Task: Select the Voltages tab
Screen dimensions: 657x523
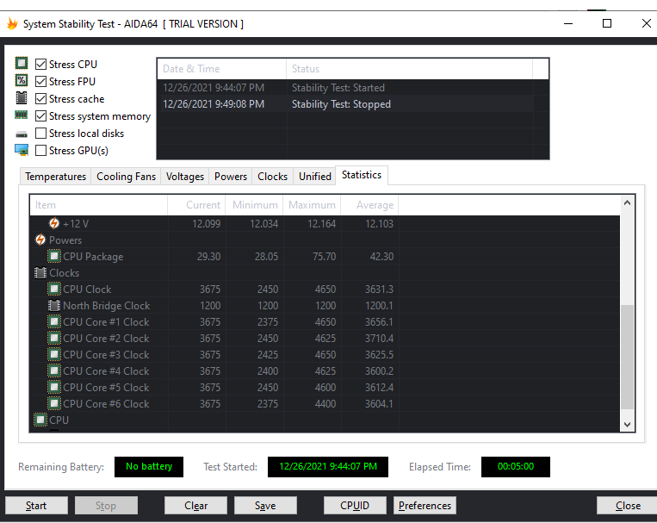Action: [x=185, y=177]
